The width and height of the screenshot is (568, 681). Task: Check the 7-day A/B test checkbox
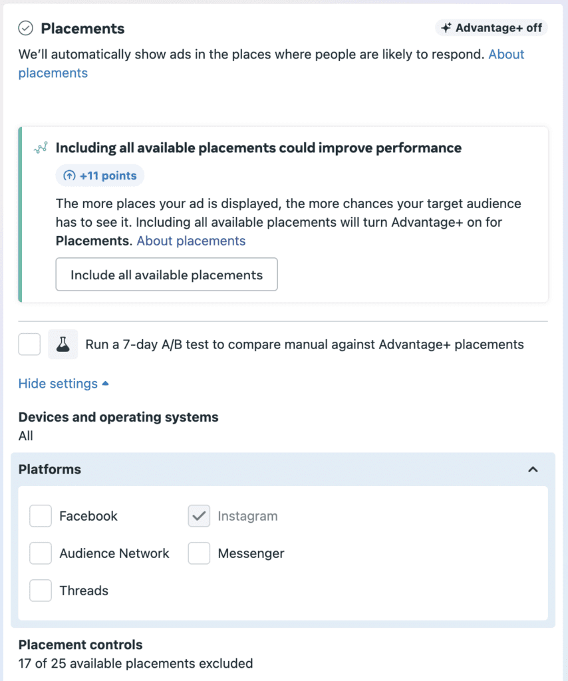[x=29, y=344]
